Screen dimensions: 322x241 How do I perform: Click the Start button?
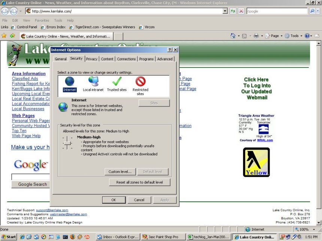coord(9,237)
